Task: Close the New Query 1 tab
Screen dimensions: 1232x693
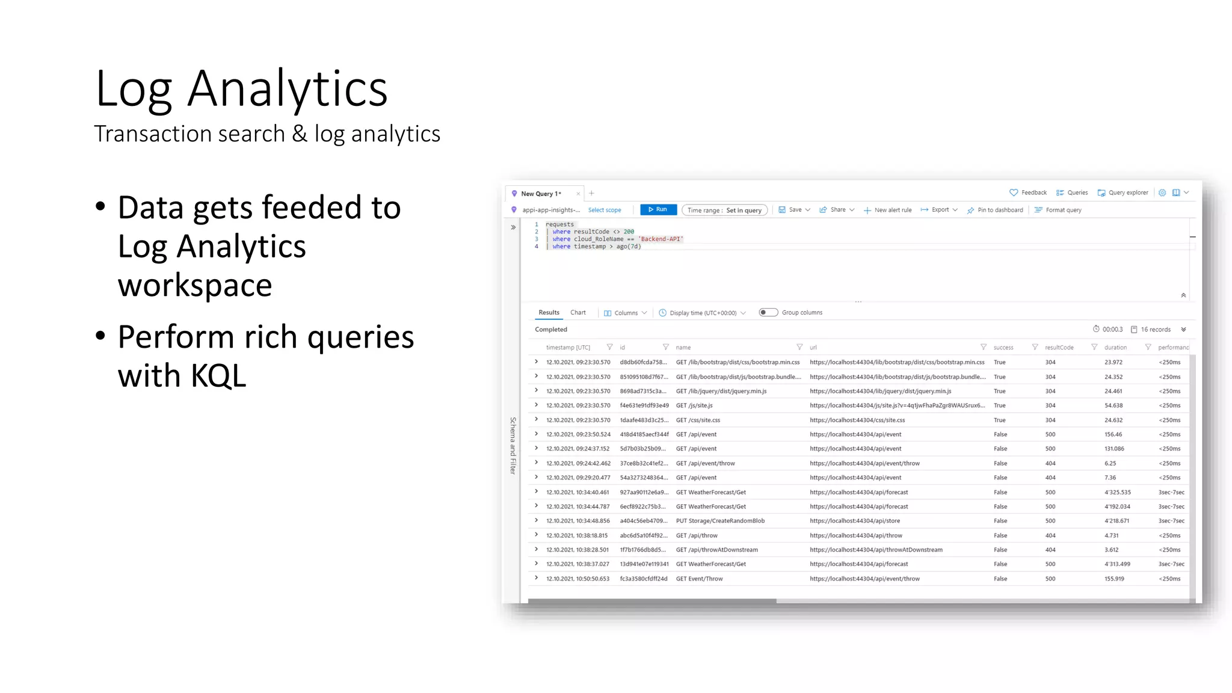Action: pos(578,194)
